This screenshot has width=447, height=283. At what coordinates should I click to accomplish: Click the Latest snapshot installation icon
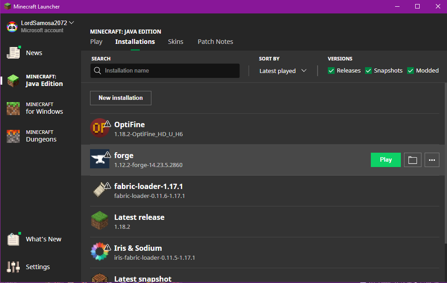point(99,278)
